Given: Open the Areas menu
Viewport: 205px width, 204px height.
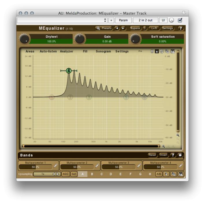Looking at the screenshot, I should (x=30, y=51).
